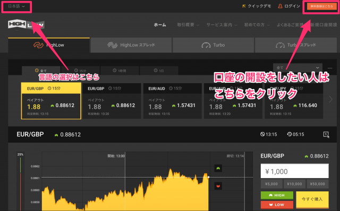Click the クイックデモ arrow icon
This screenshot has height=211, width=340.
click(x=244, y=6)
